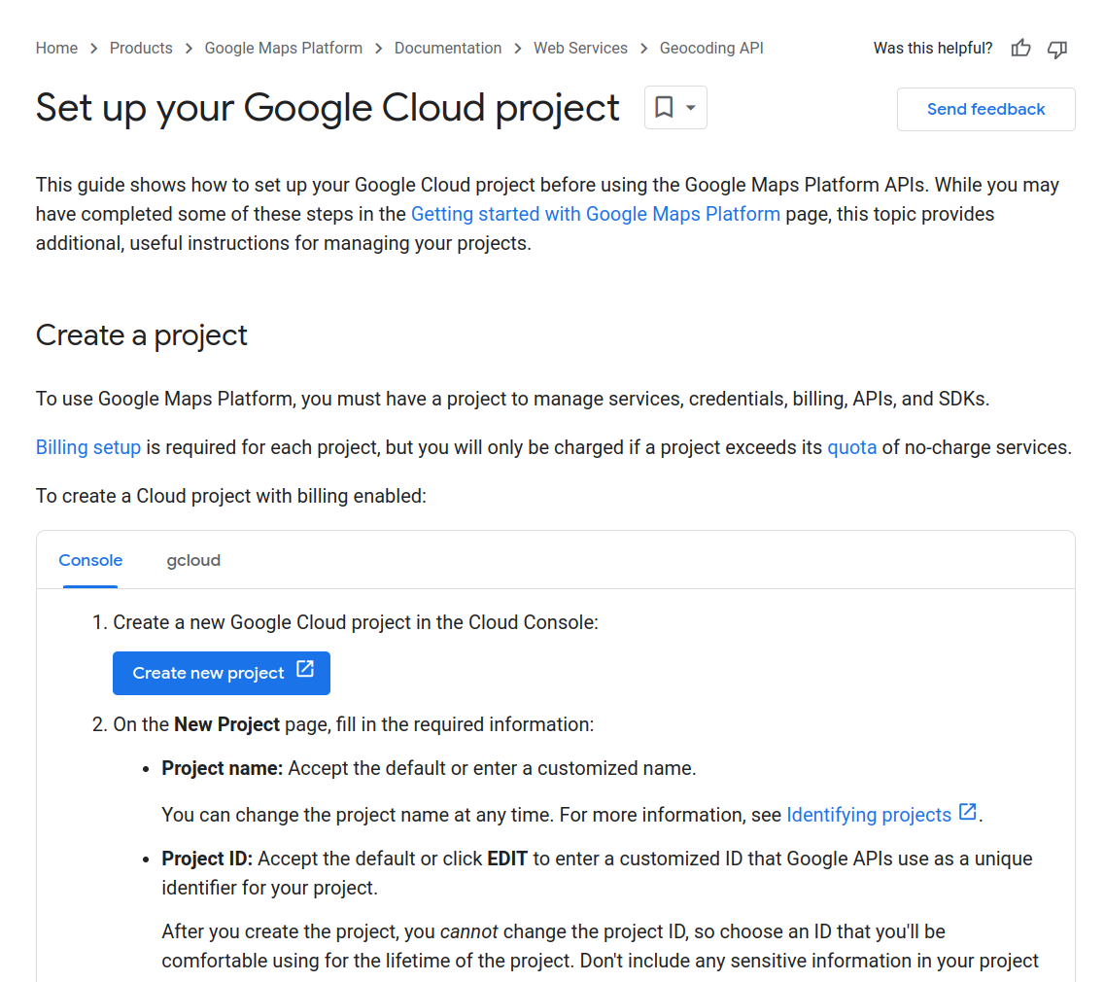Open the Documentation breadcrumb
Image resolution: width=1105 pixels, height=982 pixels.
(448, 49)
